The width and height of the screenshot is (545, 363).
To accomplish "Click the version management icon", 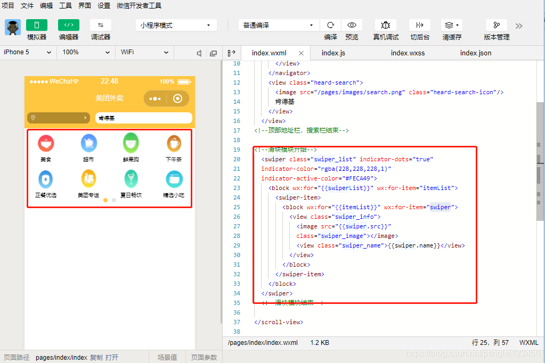I will [x=497, y=25].
